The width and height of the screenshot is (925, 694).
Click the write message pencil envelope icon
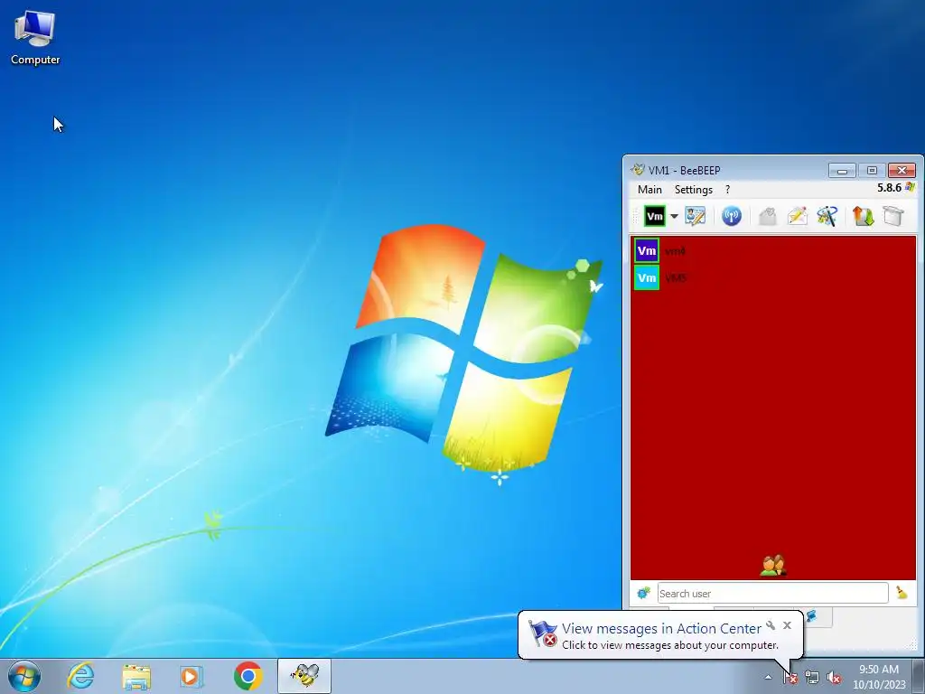(x=798, y=216)
